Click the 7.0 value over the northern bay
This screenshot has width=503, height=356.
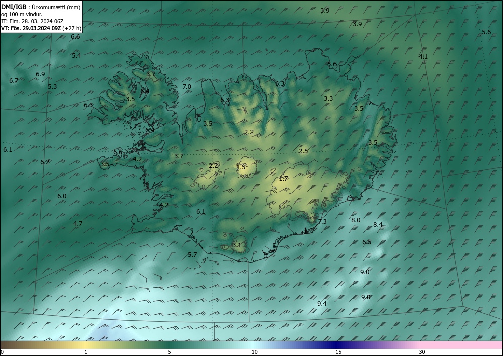click(x=187, y=86)
